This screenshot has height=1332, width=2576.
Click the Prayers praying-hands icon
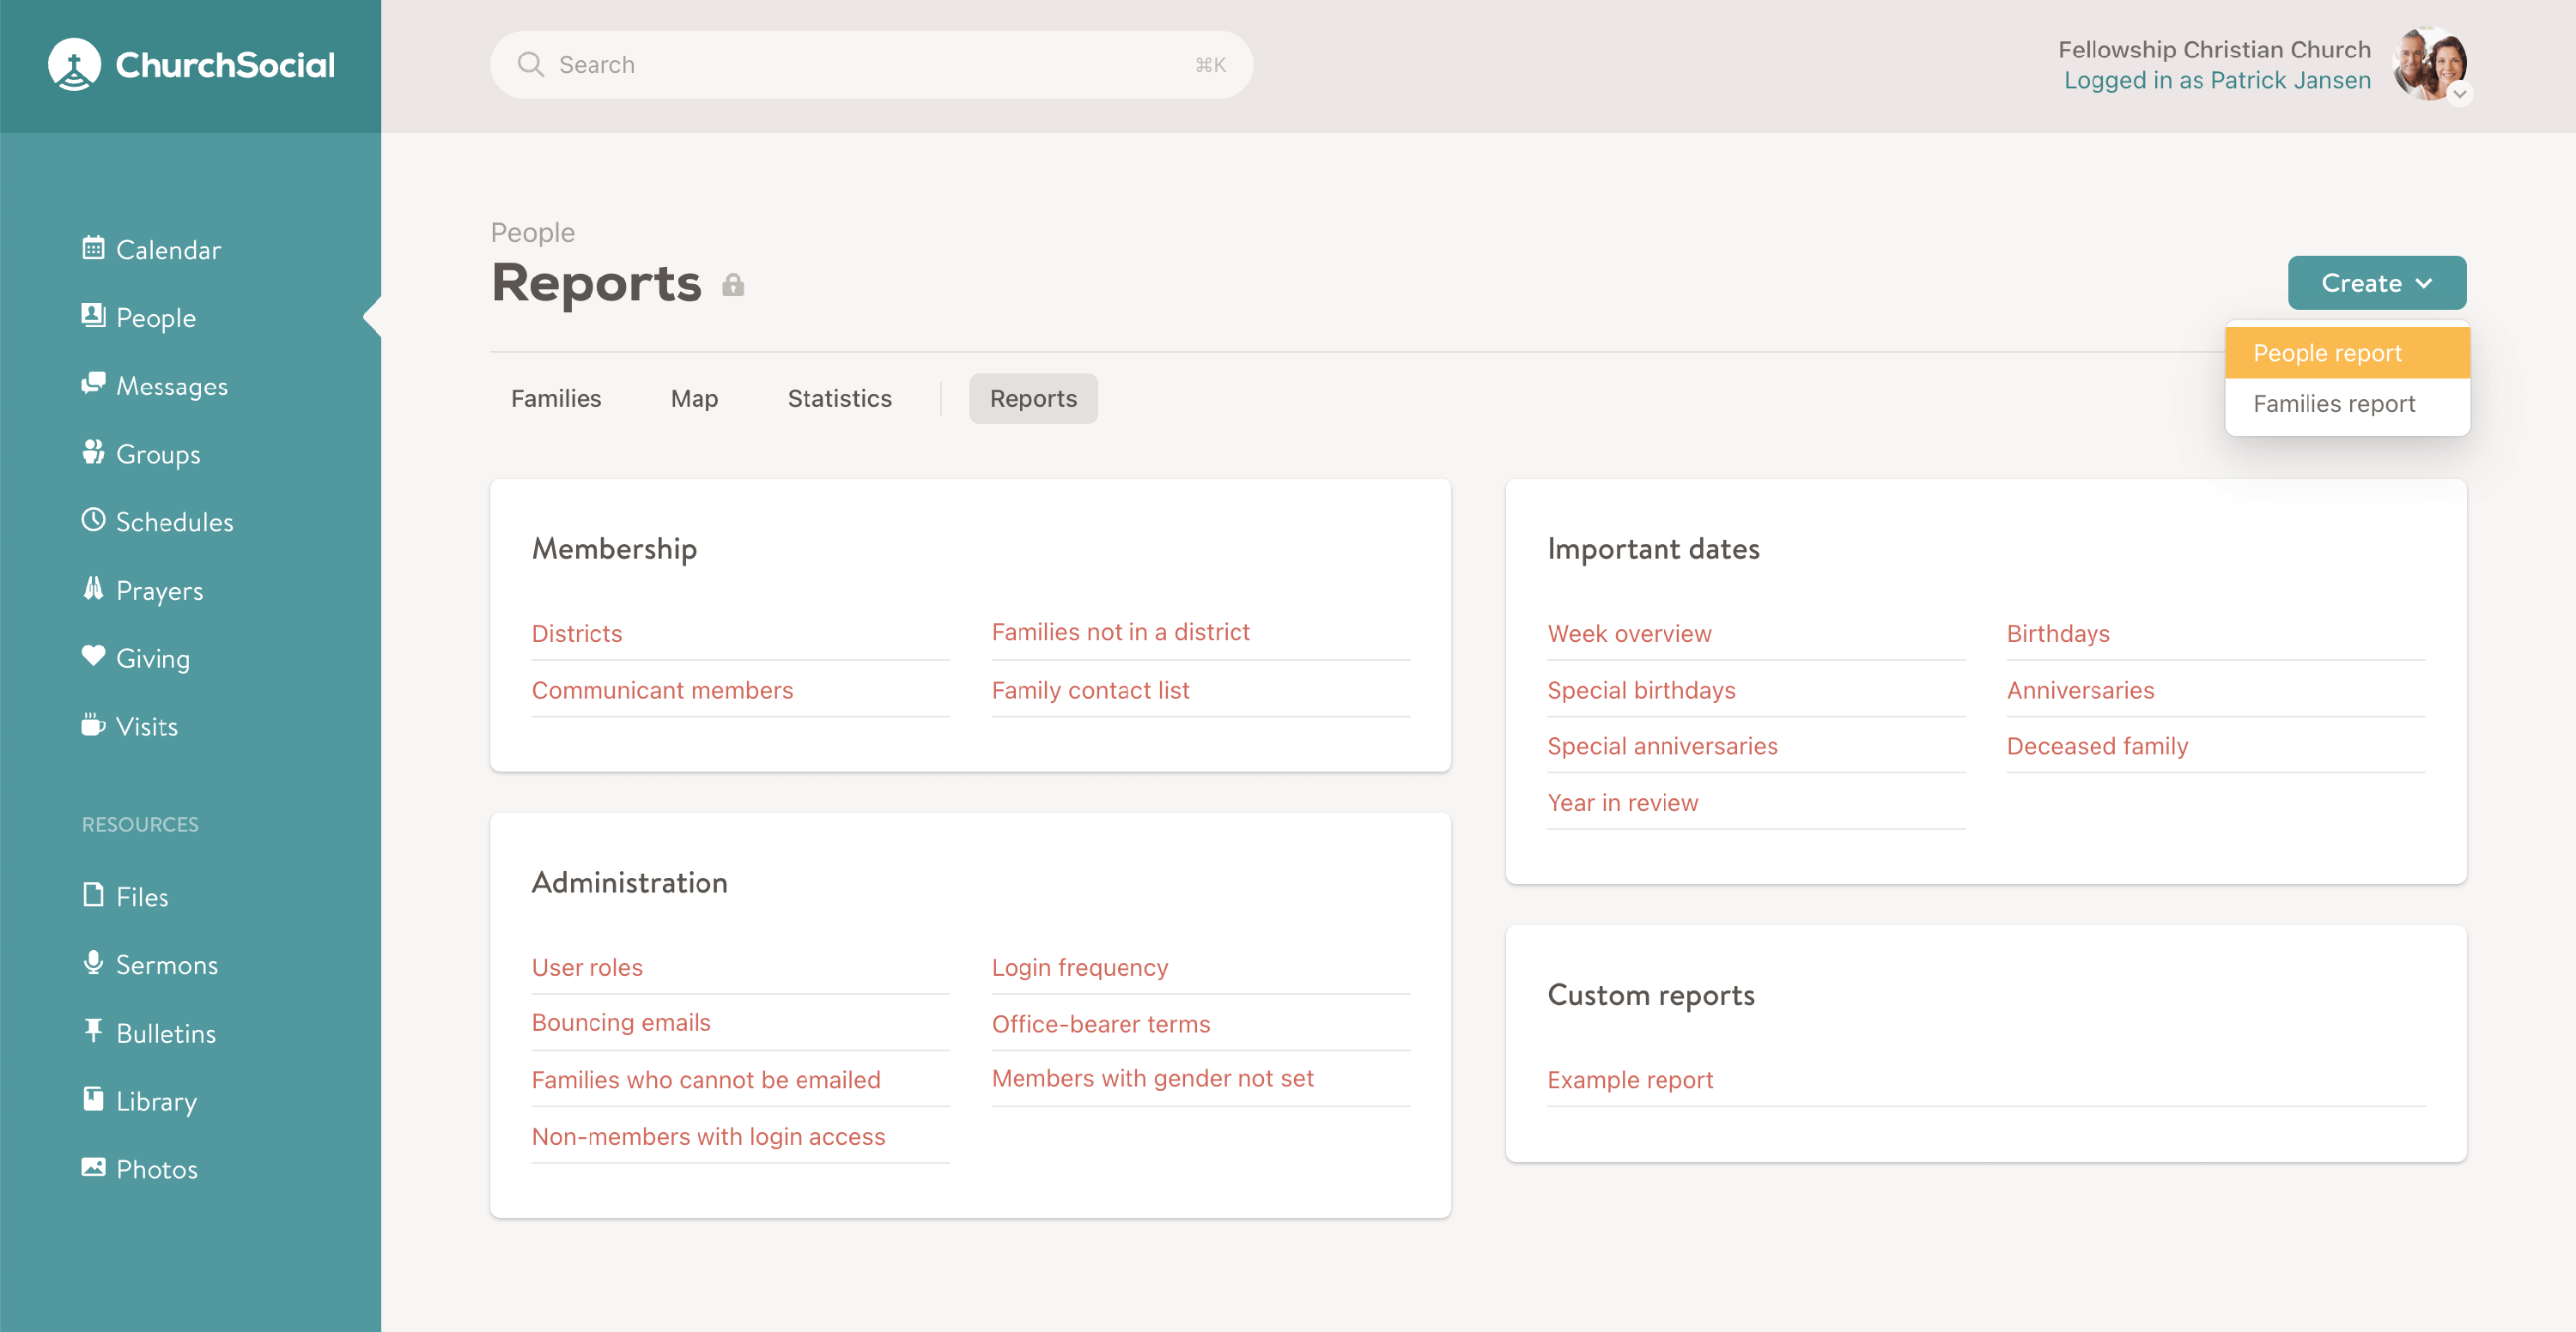point(93,589)
